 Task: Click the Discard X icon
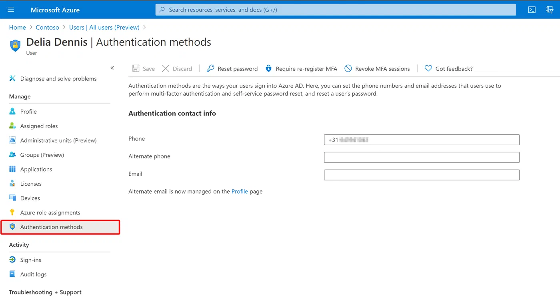point(166,68)
